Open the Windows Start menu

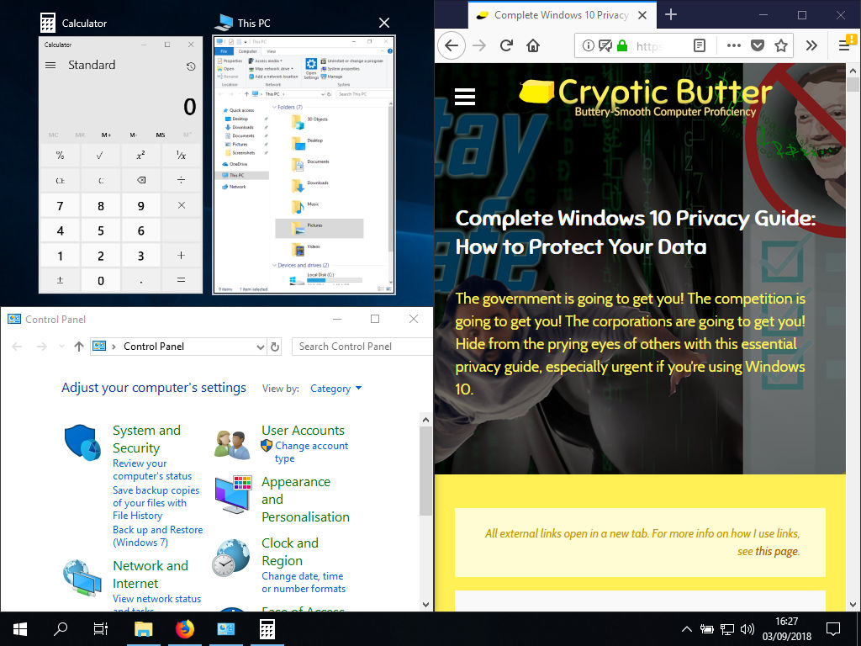tap(20, 629)
